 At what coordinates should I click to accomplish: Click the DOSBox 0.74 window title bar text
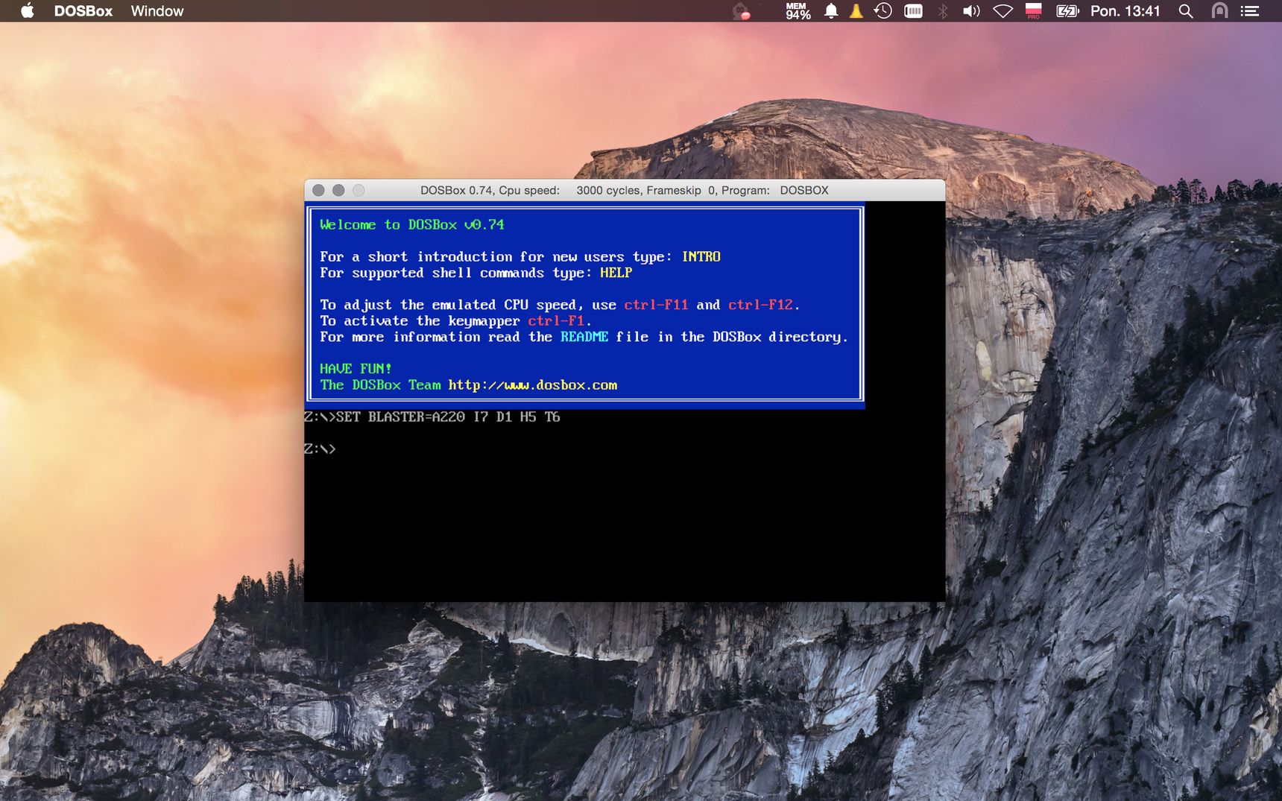[x=624, y=190]
